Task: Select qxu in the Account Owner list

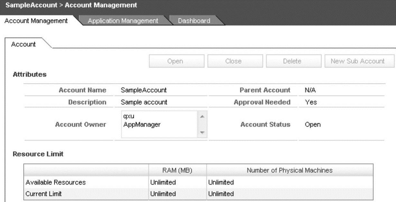Action: 126,117
